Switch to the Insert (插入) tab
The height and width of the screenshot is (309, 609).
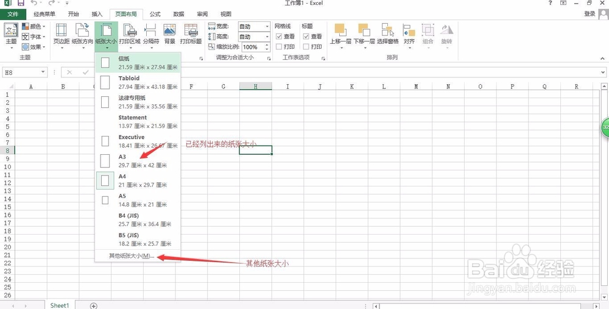coord(97,14)
